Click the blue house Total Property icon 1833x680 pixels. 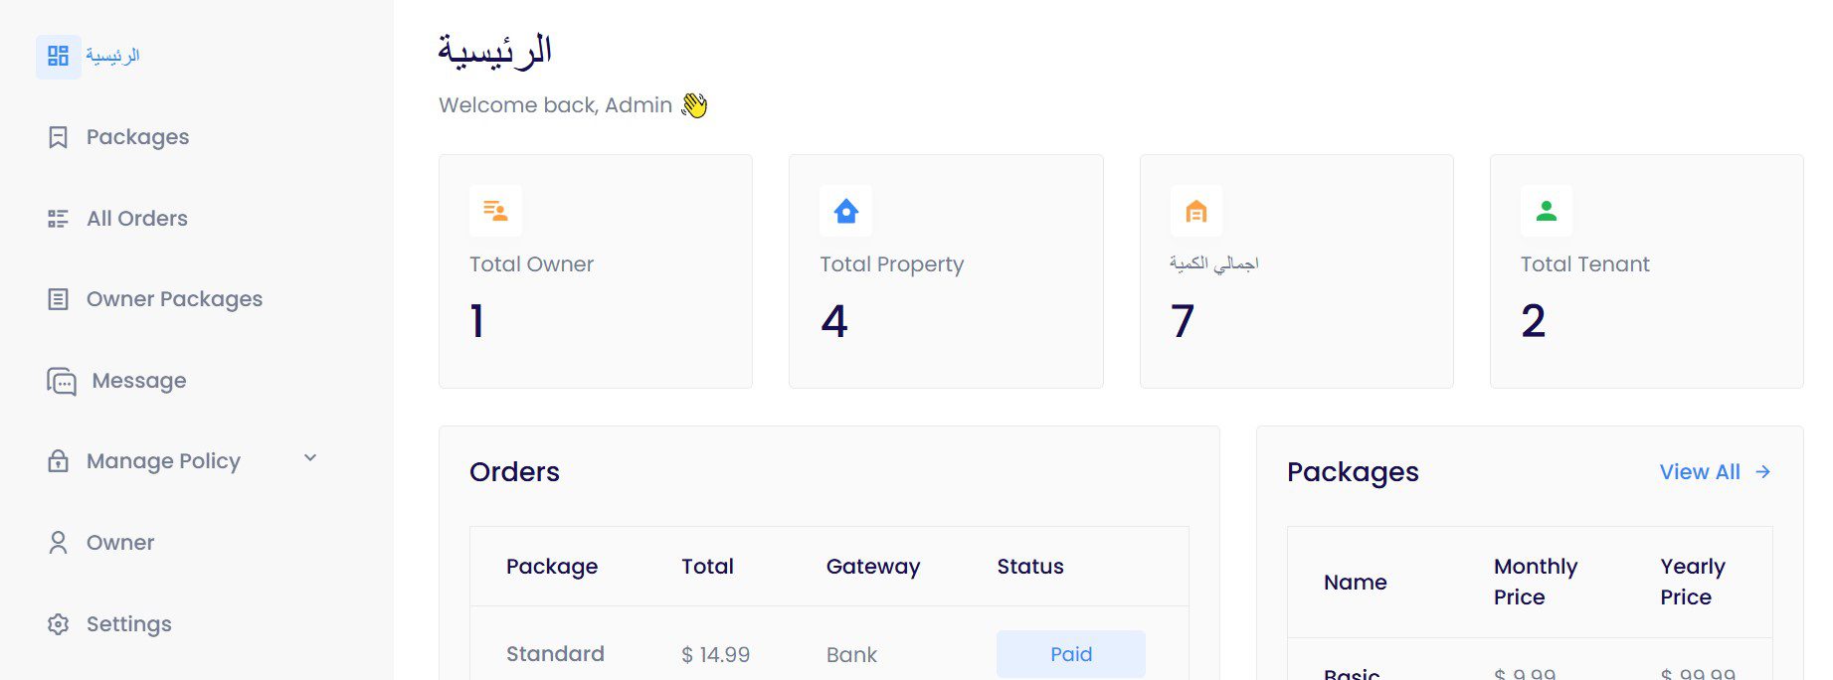(x=846, y=211)
